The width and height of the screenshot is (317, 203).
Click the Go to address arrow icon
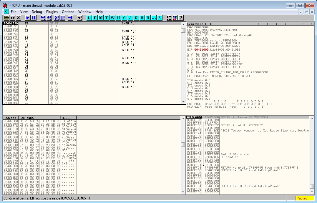coord(79,18)
